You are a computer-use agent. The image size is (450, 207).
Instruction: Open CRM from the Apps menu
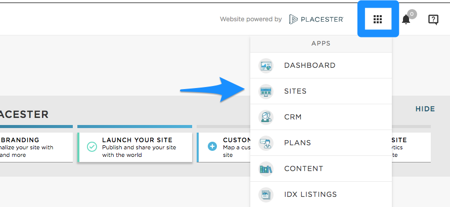[321, 117]
